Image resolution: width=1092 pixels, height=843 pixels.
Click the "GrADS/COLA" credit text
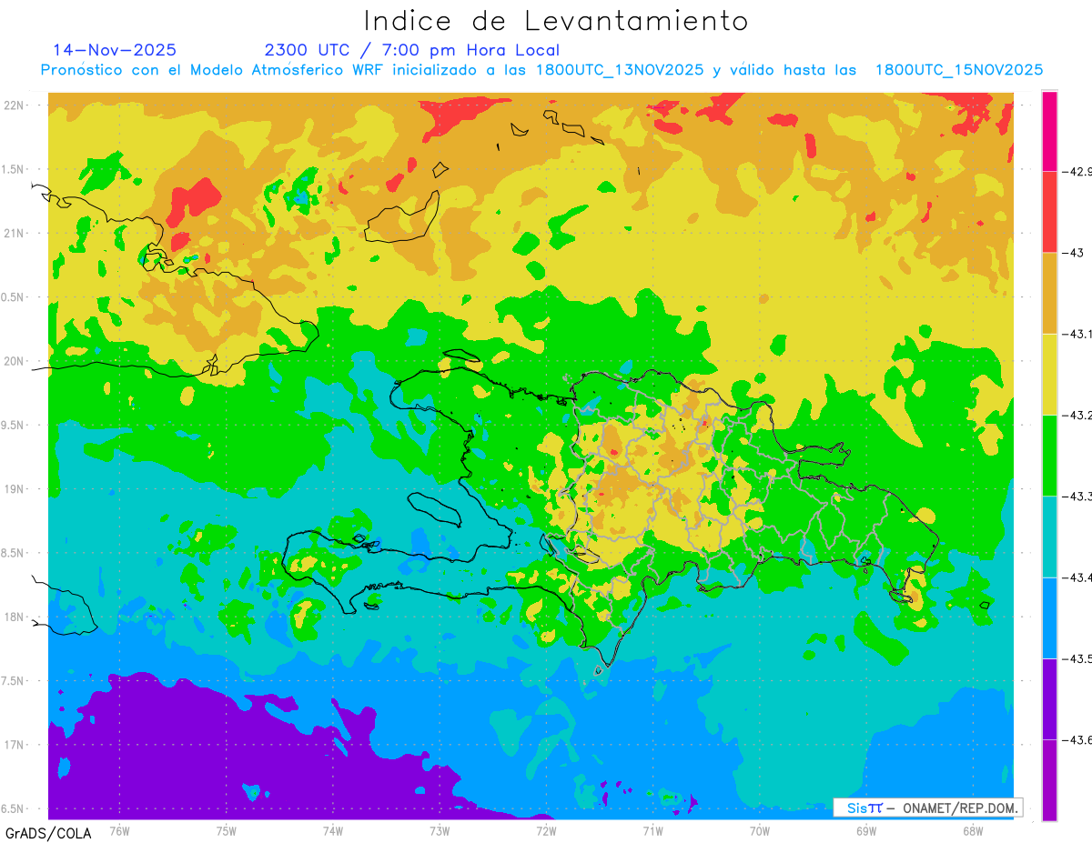pyautogui.click(x=48, y=833)
